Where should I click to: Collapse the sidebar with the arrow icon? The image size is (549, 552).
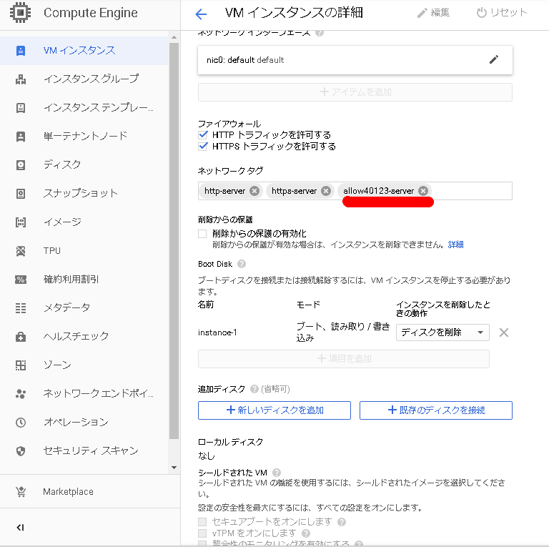pyautogui.click(x=21, y=528)
